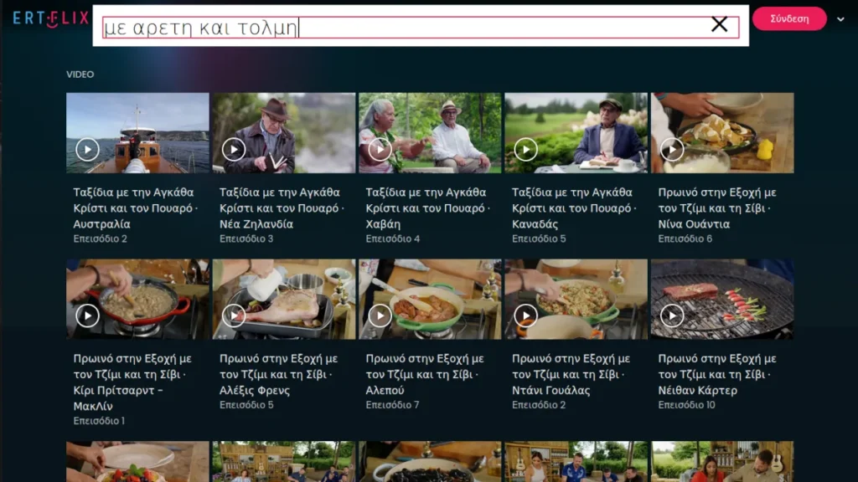858x482 pixels.
Task: Play the Νέιθαν Κάρτερ grill episode
Action: [x=672, y=315]
